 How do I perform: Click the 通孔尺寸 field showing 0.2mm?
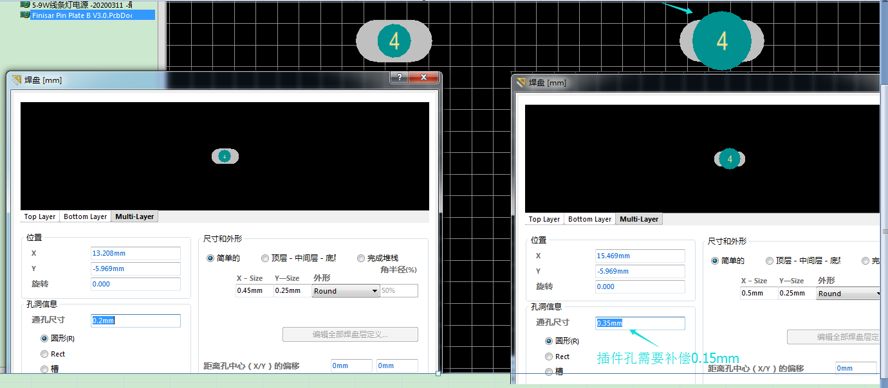(135, 321)
